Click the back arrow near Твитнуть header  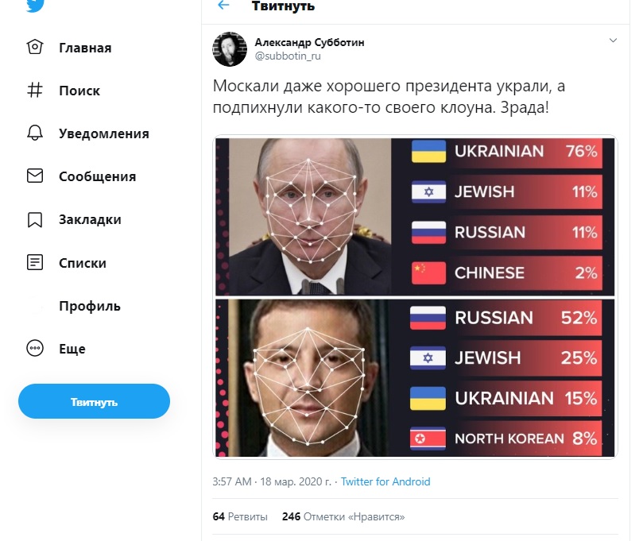click(222, 6)
